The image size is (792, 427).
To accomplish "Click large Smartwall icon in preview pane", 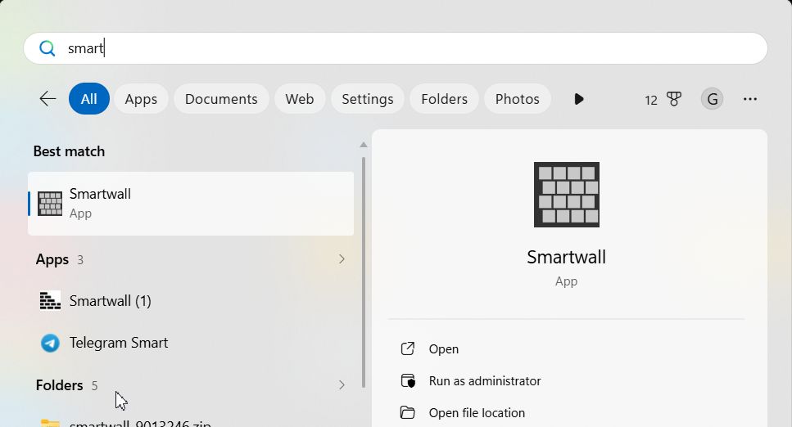I will pyautogui.click(x=567, y=195).
